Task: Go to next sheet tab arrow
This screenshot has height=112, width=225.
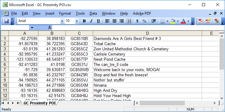Action: [x=13, y=103]
